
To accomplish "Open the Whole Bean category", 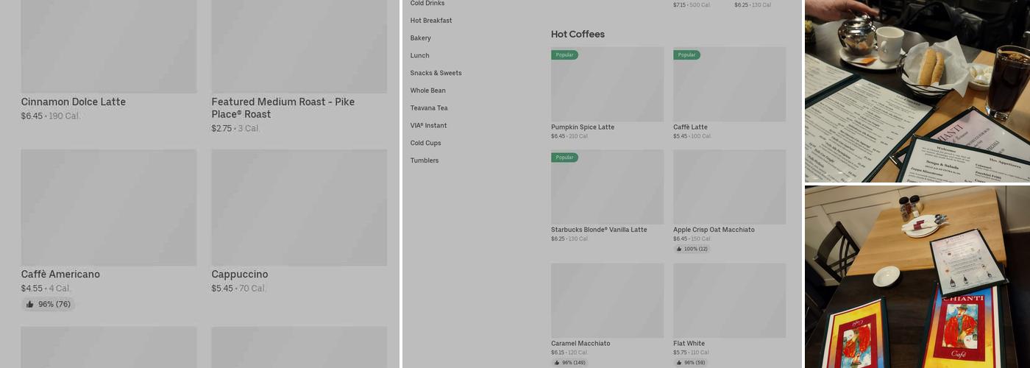I will pos(428,91).
